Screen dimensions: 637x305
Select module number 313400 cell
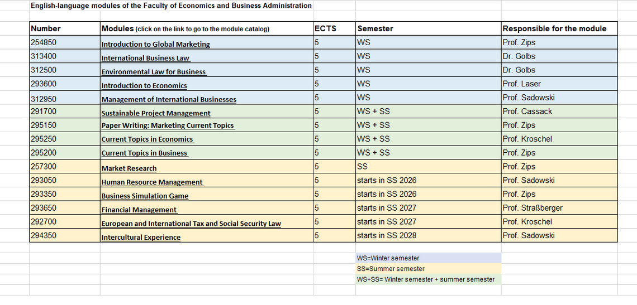65,56
